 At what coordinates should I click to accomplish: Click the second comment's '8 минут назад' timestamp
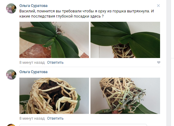(x=32, y=118)
